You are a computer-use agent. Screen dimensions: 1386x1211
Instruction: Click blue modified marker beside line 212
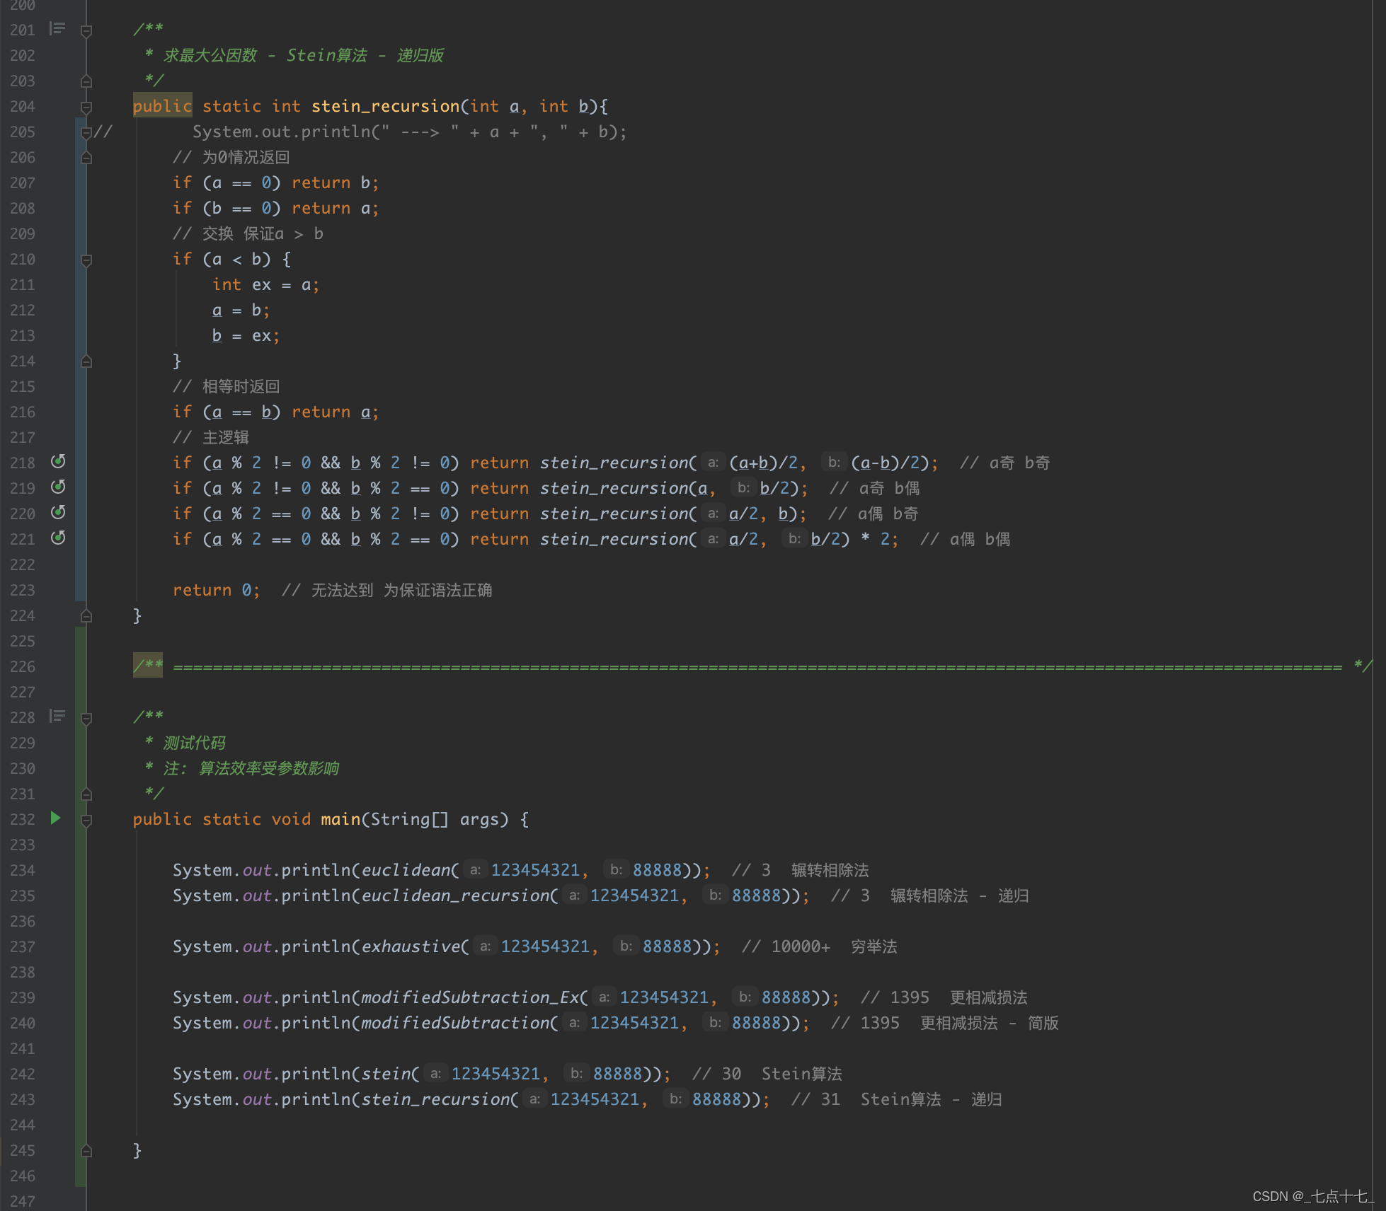80,310
